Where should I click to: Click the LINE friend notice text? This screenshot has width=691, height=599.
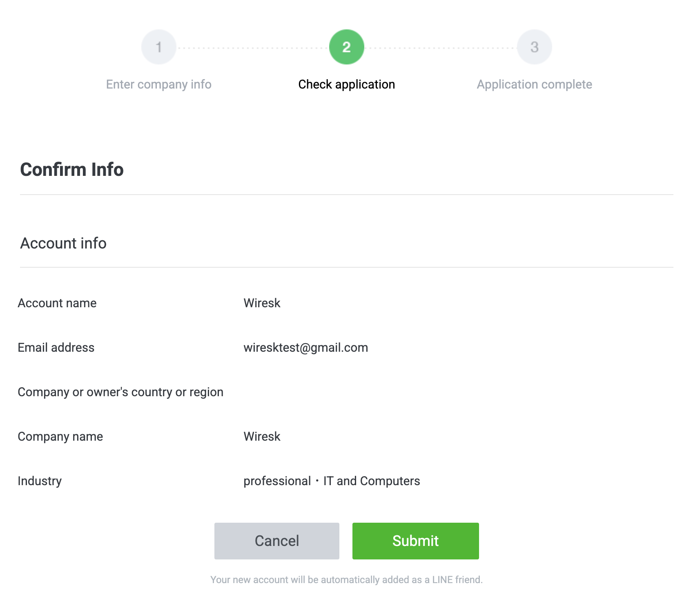point(346,580)
